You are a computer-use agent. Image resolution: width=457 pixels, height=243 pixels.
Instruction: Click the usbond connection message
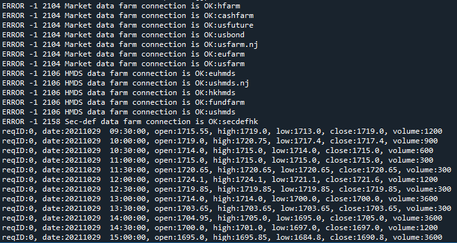pos(123,35)
